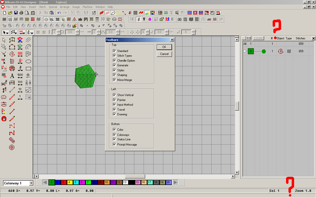Select the Lettering 'A' tool

click(12, 76)
